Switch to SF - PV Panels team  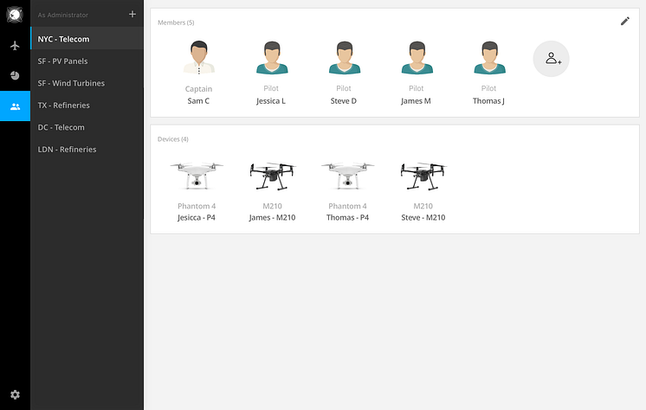(x=87, y=61)
